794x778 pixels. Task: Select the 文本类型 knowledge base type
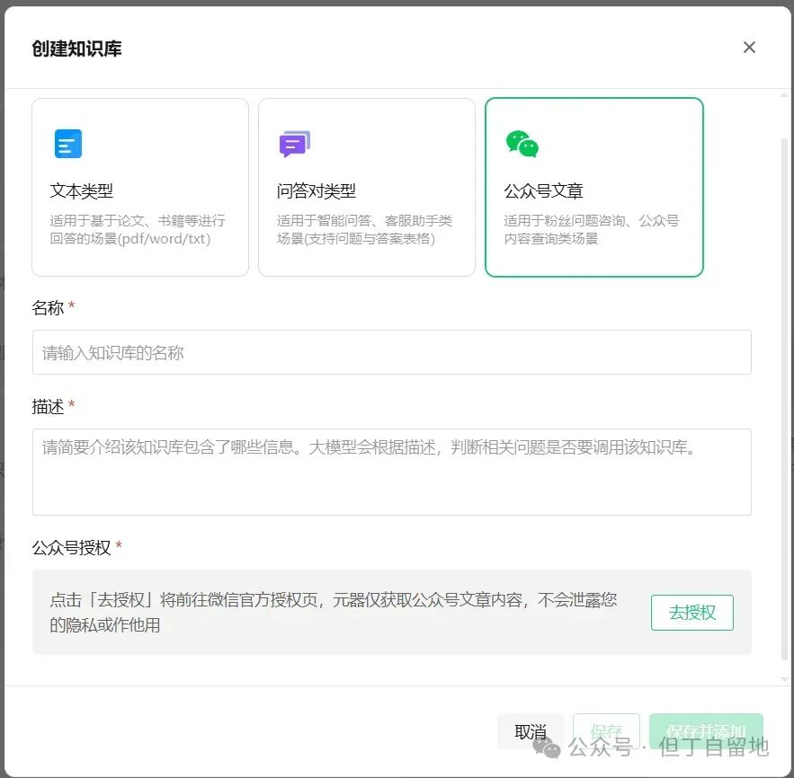click(140, 187)
